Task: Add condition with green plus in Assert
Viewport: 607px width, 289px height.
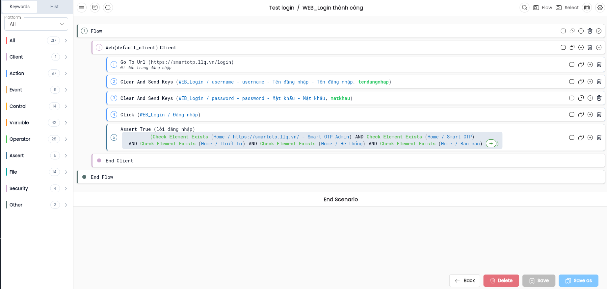Action: 491,143
